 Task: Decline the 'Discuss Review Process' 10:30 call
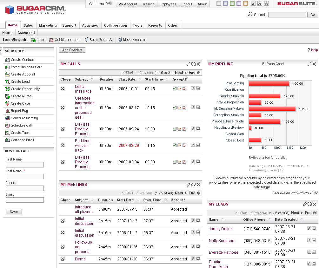184,129
